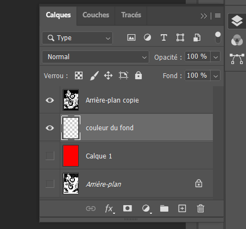Create a new layer plus button
The width and height of the screenshot is (246, 229).
(x=182, y=208)
